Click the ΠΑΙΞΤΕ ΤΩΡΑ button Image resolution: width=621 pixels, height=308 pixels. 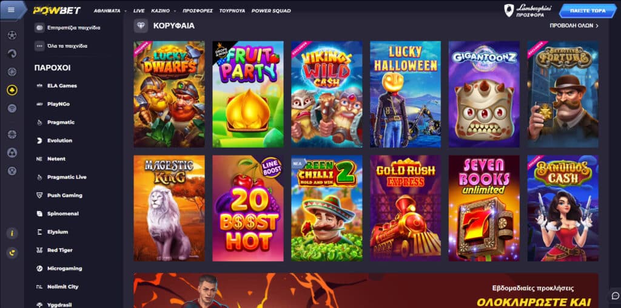588,11
